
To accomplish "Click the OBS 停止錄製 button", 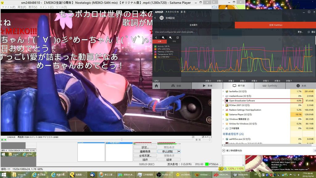I will click(x=167, y=151).
